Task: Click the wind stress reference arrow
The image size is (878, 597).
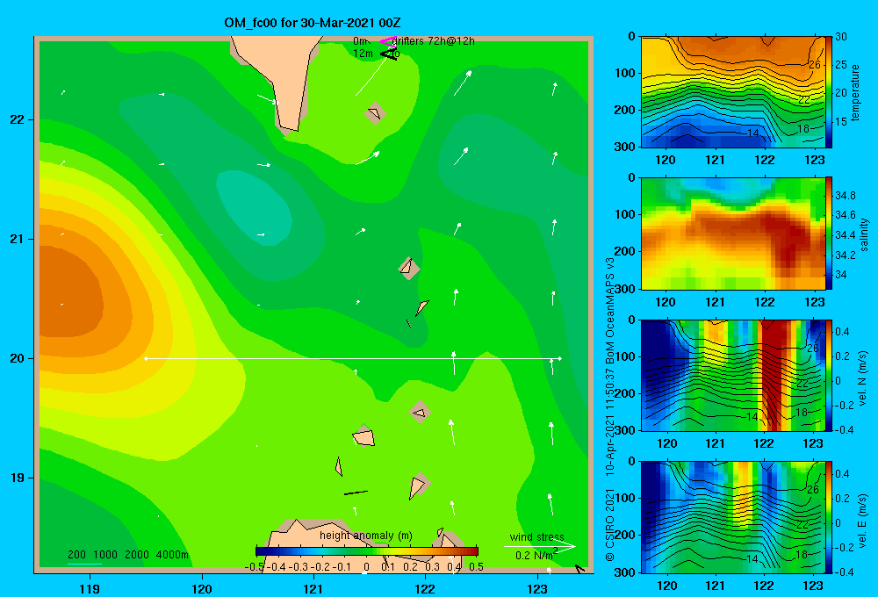Action: tap(539, 546)
